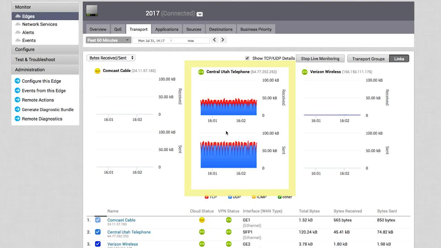This screenshot has height=248, width=441.
Task: Switch to the QoE tab
Action: tap(118, 29)
